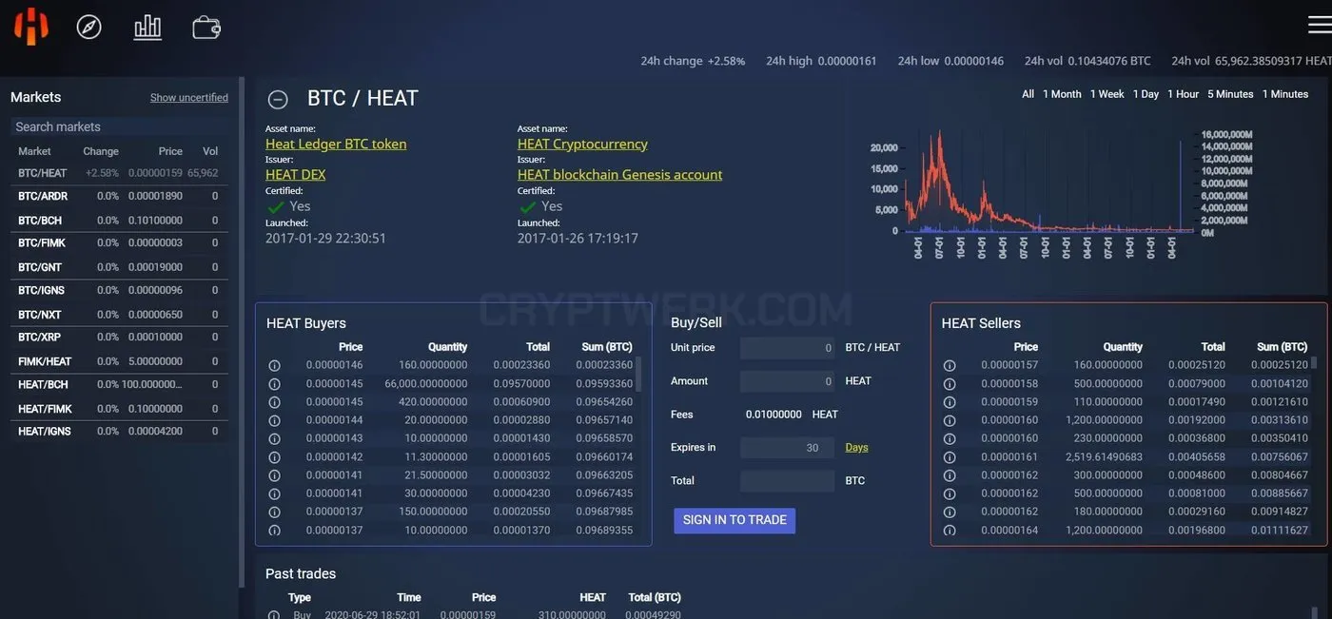Open the hamburger menu
1332x619 pixels.
[x=1319, y=26]
